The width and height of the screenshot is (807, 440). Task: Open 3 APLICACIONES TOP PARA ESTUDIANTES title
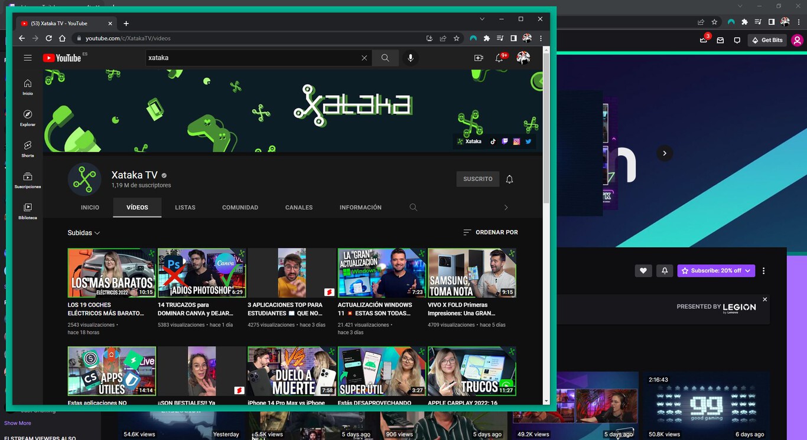click(x=285, y=309)
